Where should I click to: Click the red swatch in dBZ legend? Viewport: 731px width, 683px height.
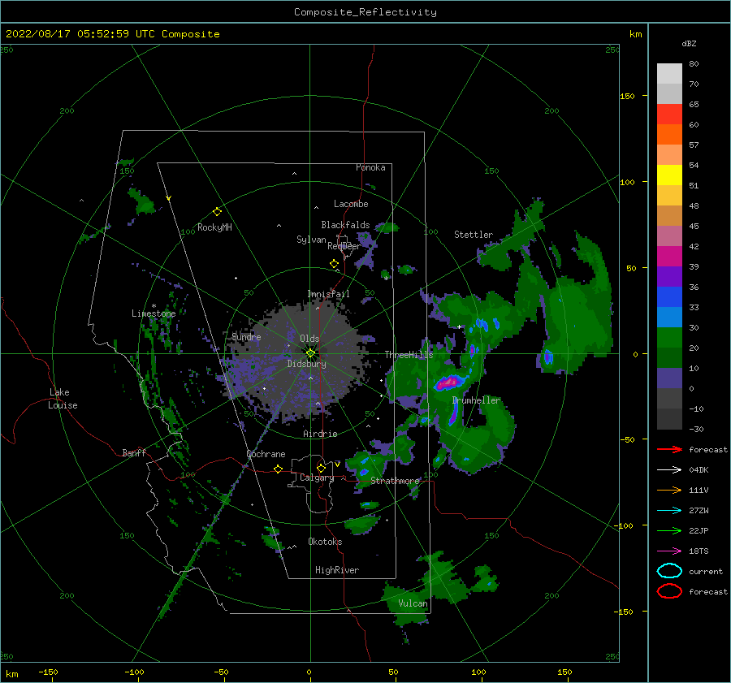click(x=669, y=114)
